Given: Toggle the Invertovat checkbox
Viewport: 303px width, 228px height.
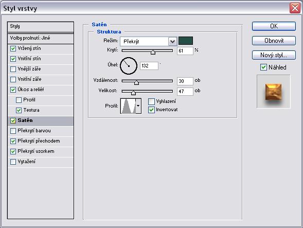Looking at the screenshot, I should coord(151,110).
